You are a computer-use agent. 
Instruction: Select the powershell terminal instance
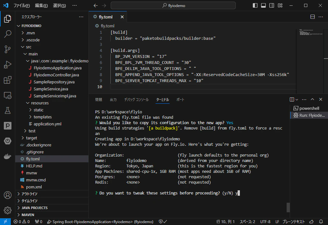(309, 108)
